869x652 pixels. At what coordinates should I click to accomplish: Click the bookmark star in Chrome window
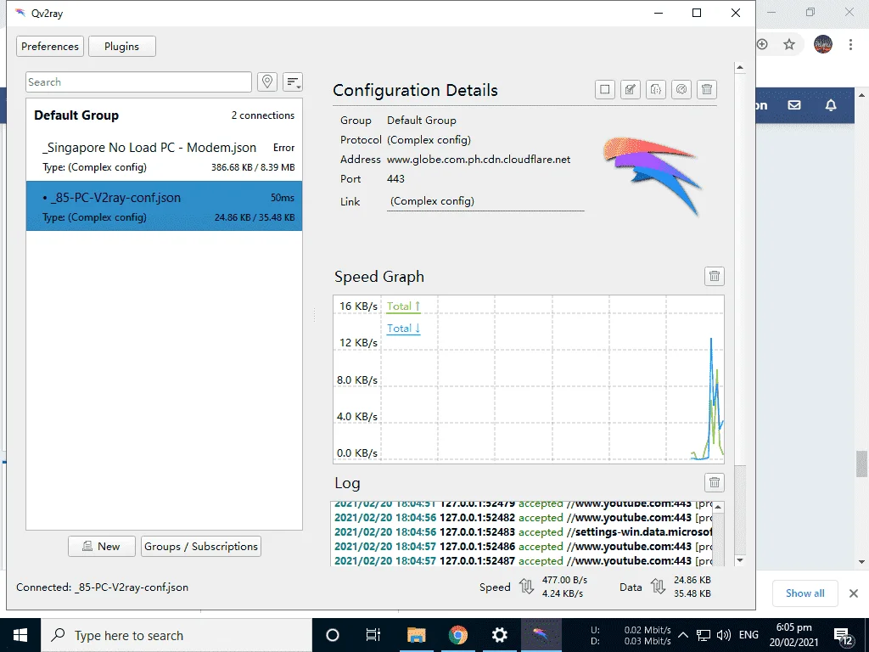789,44
